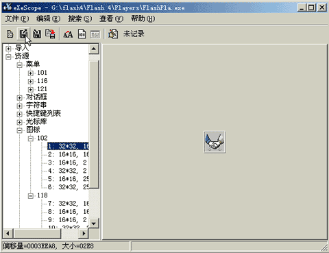Collapse the 资源 tree node
The width and height of the screenshot is (329, 253).
(x=8, y=56)
